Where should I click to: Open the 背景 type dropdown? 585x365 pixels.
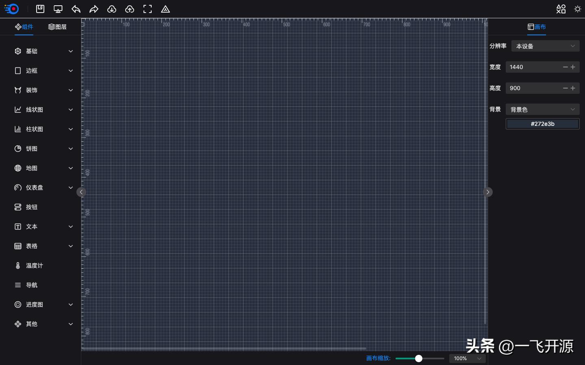tap(542, 109)
